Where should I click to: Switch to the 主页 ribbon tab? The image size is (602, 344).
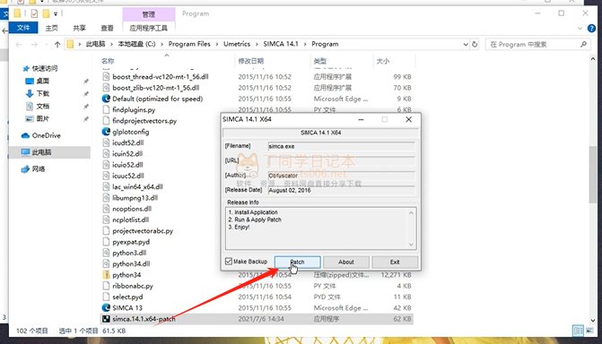click(x=51, y=28)
